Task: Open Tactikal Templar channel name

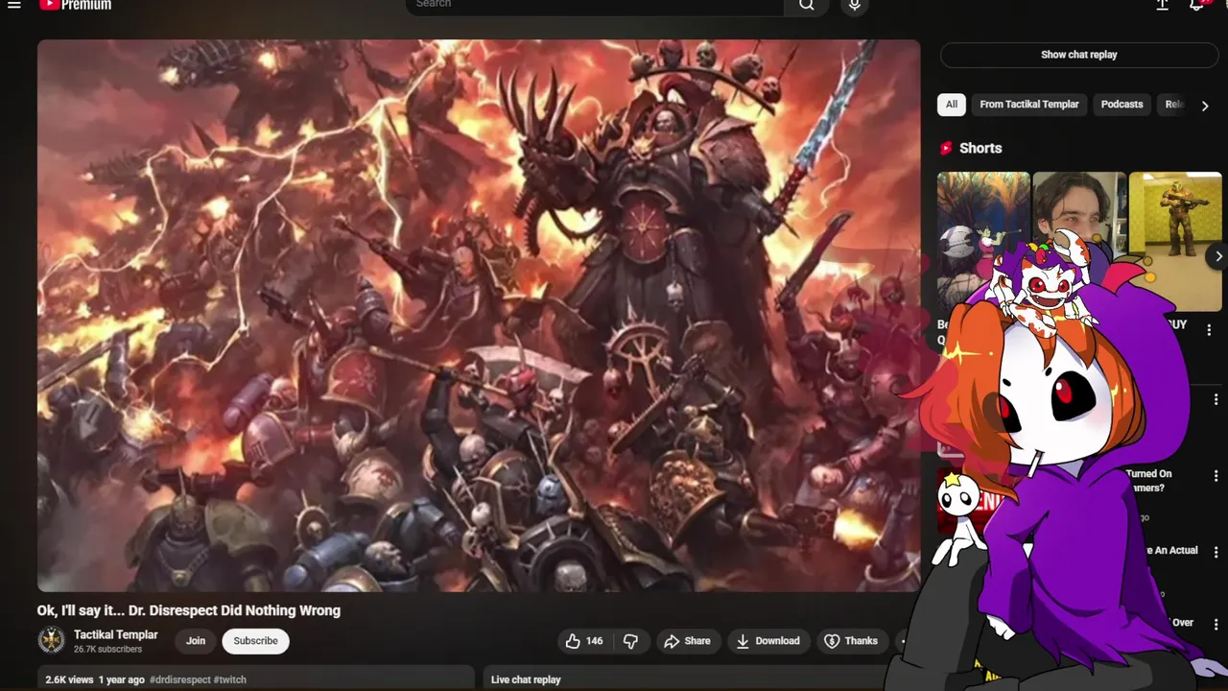Action: 115,634
